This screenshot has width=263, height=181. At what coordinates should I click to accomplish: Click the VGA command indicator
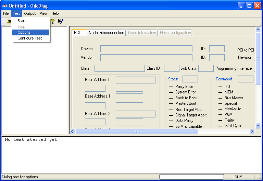tap(221, 115)
